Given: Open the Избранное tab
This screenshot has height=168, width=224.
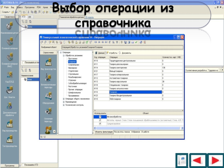Looking at the screenshot, I should [x=136, y=132].
